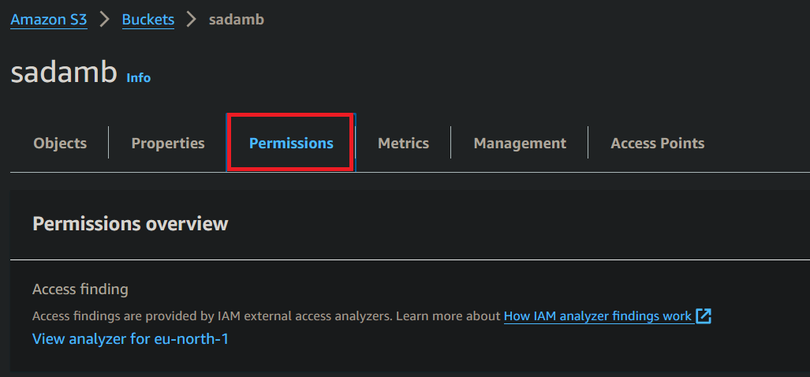Open How IAM analyzer findings work link
810x377 pixels.
[597, 316]
